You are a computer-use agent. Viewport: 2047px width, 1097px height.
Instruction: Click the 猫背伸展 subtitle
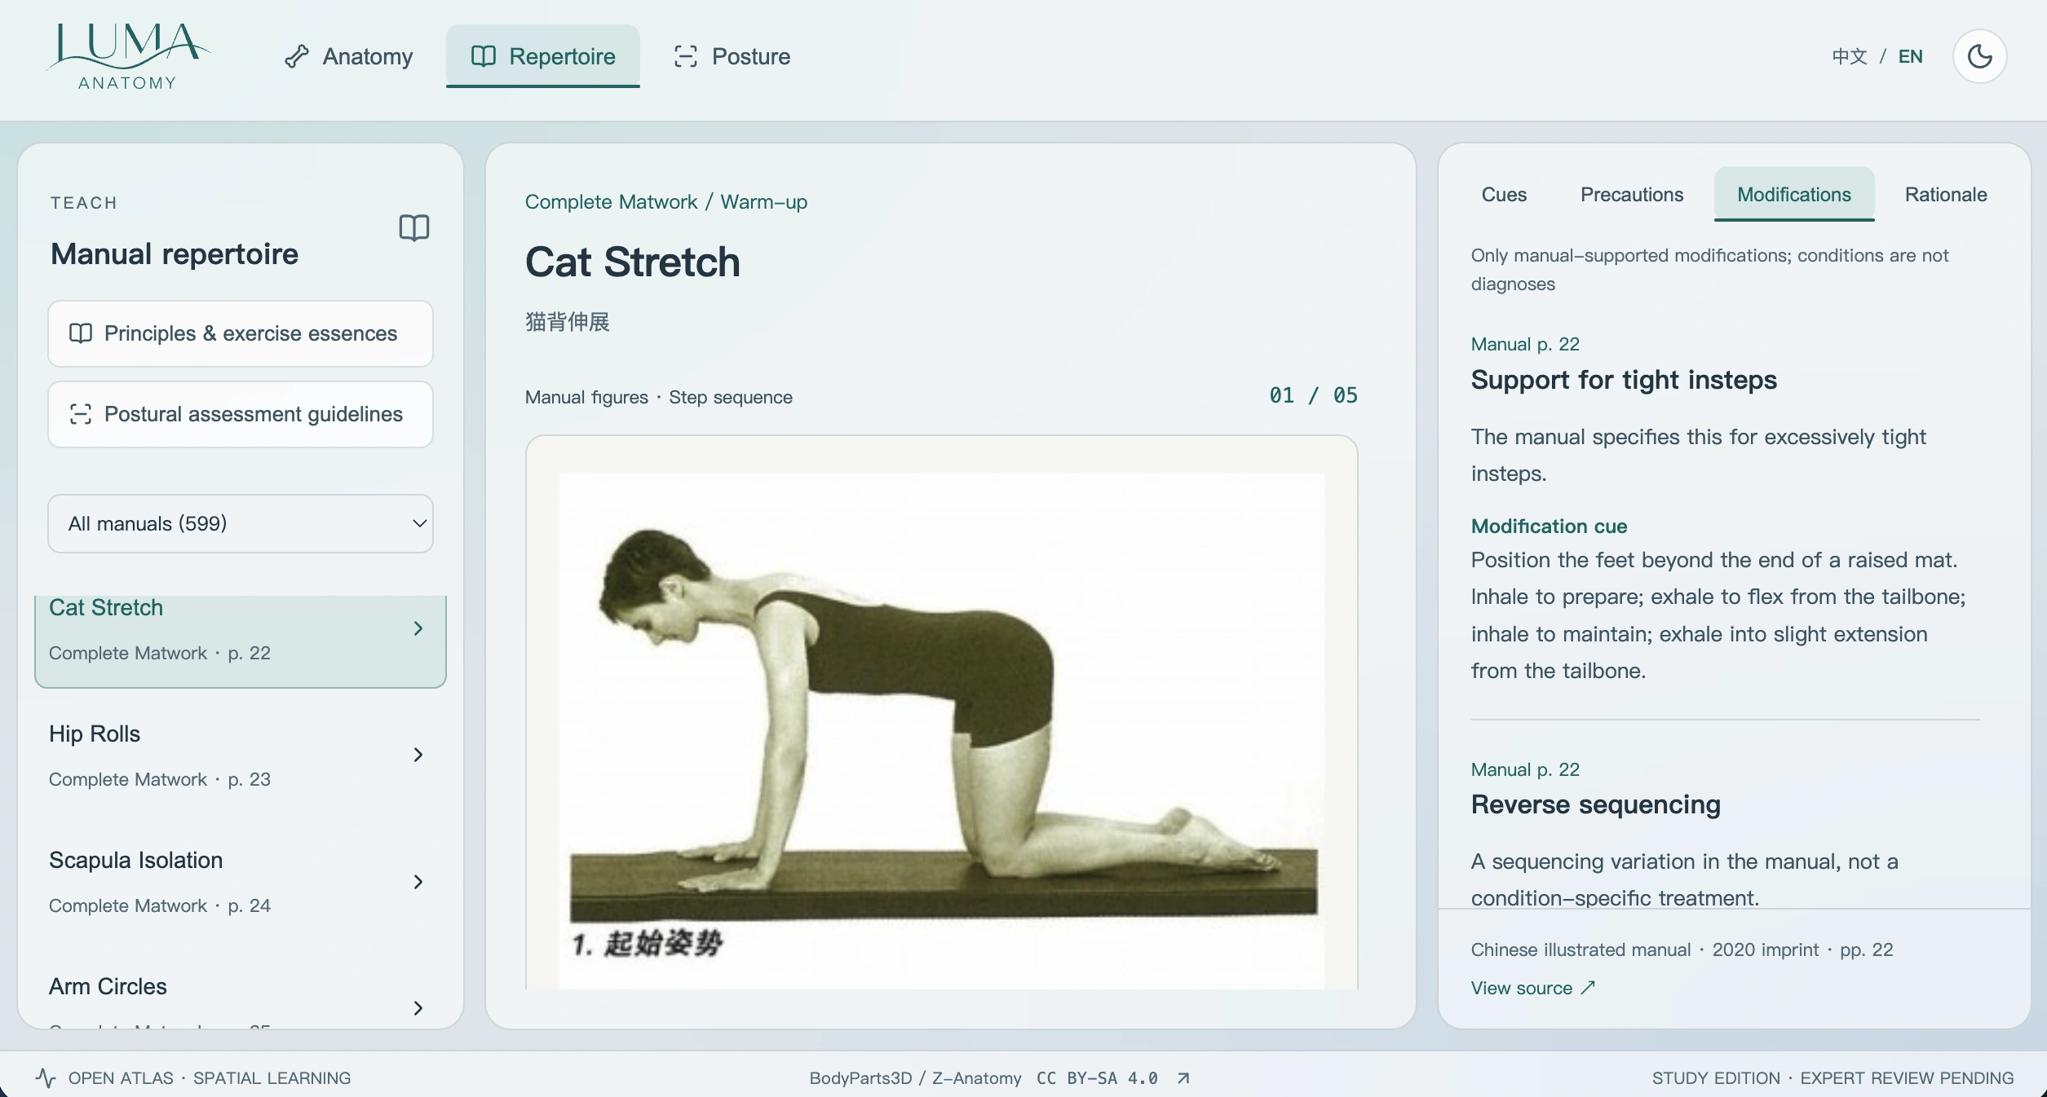[x=567, y=322]
